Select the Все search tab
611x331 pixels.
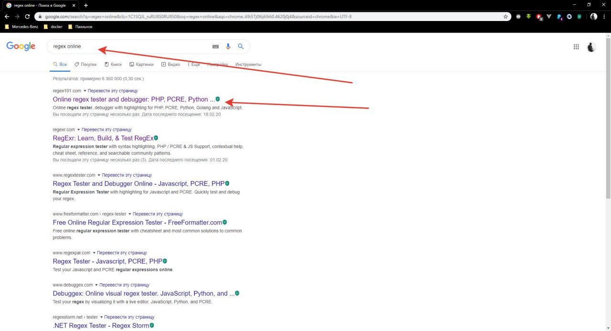tap(60, 64)
